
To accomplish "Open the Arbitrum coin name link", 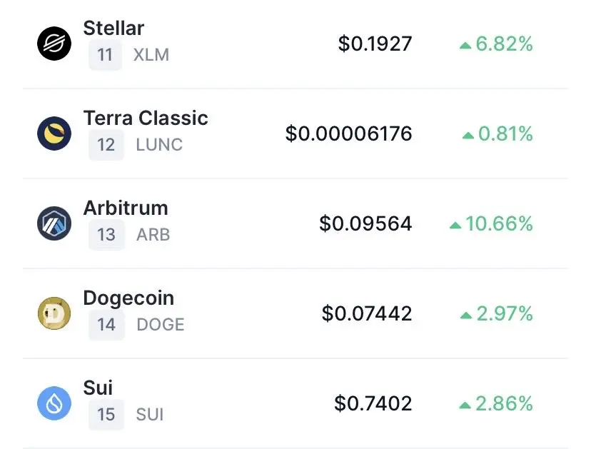I will coord(126,208).
